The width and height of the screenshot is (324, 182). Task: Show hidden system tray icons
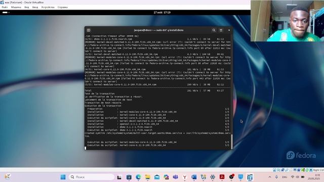pos(270,177)
